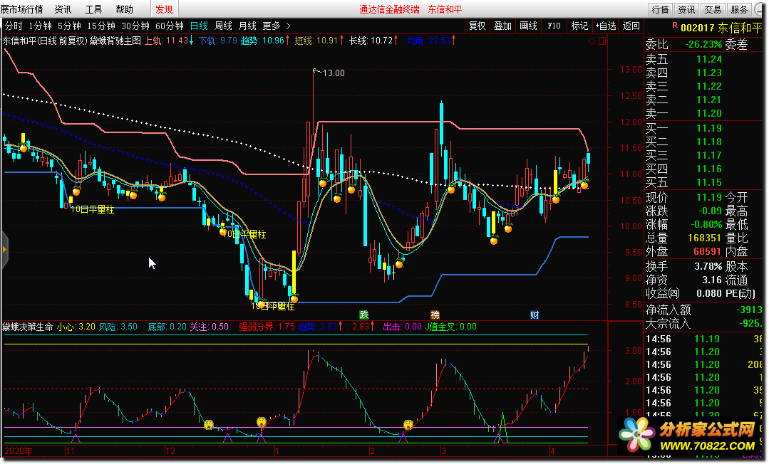Open the 市场行情 menu
Image resolution: width=769 pixels, height=464 pixels.
point(21,9)
